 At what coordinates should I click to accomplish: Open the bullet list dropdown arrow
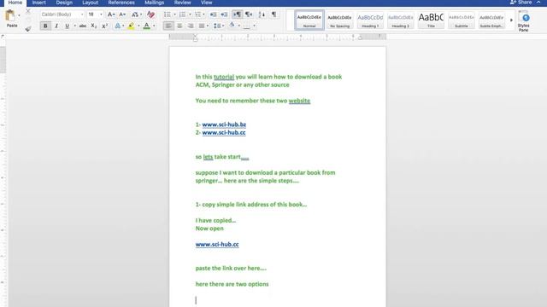(174, 14)
